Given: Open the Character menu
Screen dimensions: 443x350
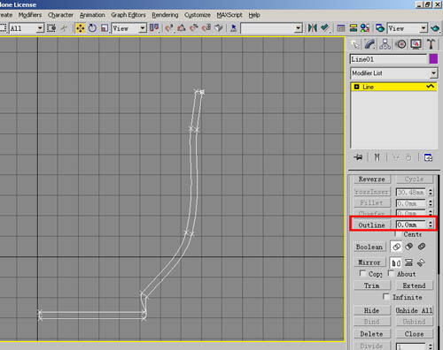Looking at the screenshot, I should [60, 15].
